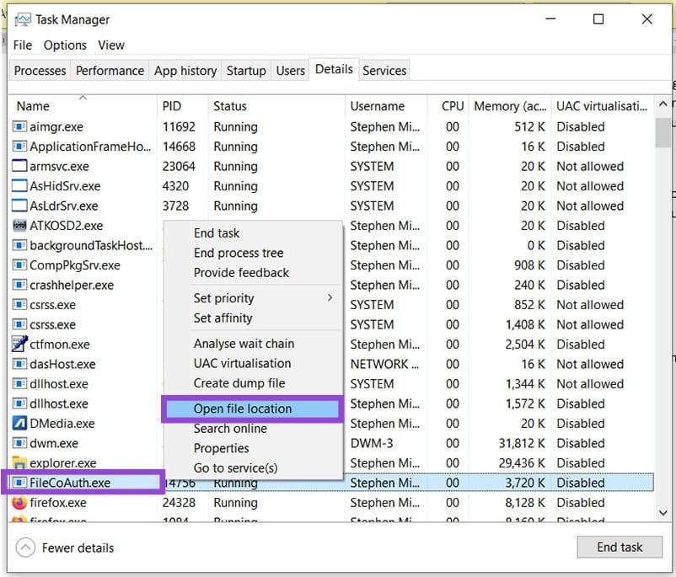Click the aimgr.exe process icon
Screen dimensions: 676x577
tap(19, 127)
